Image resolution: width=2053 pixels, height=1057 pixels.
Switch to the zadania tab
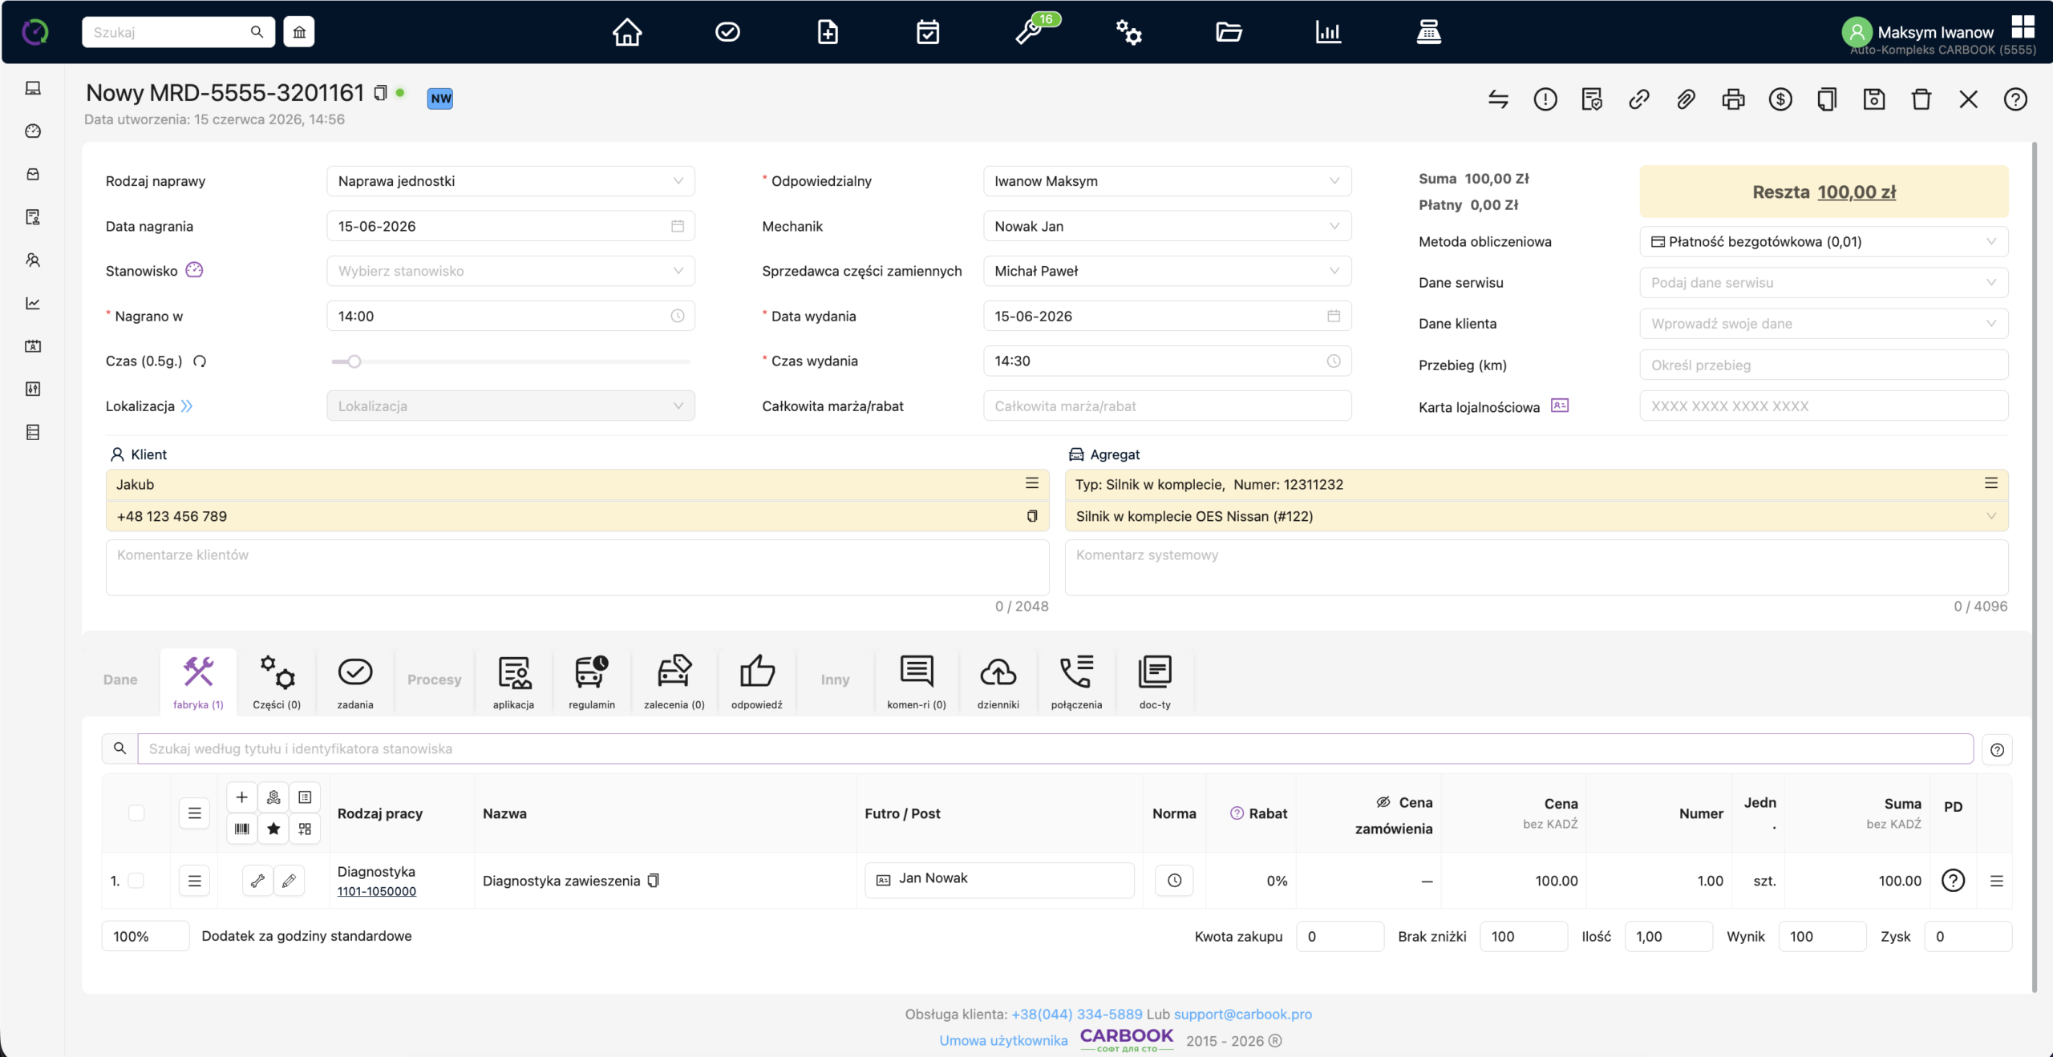[x=355, y=682]
